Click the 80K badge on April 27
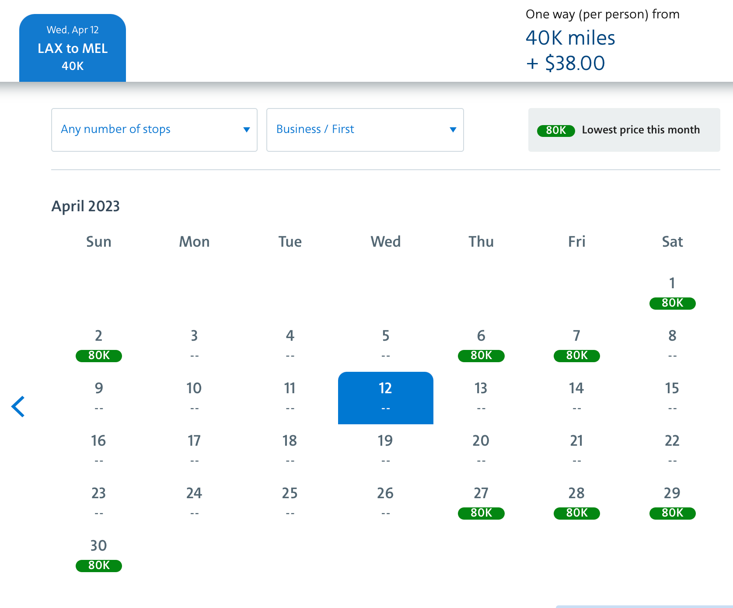733x608 pixels. tap(481, 513)
